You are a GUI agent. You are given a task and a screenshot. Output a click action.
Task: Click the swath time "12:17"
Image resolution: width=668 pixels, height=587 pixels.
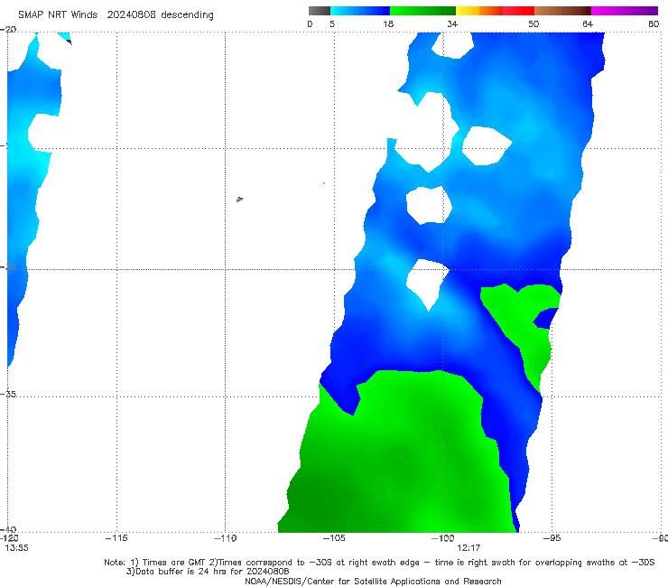469,548
